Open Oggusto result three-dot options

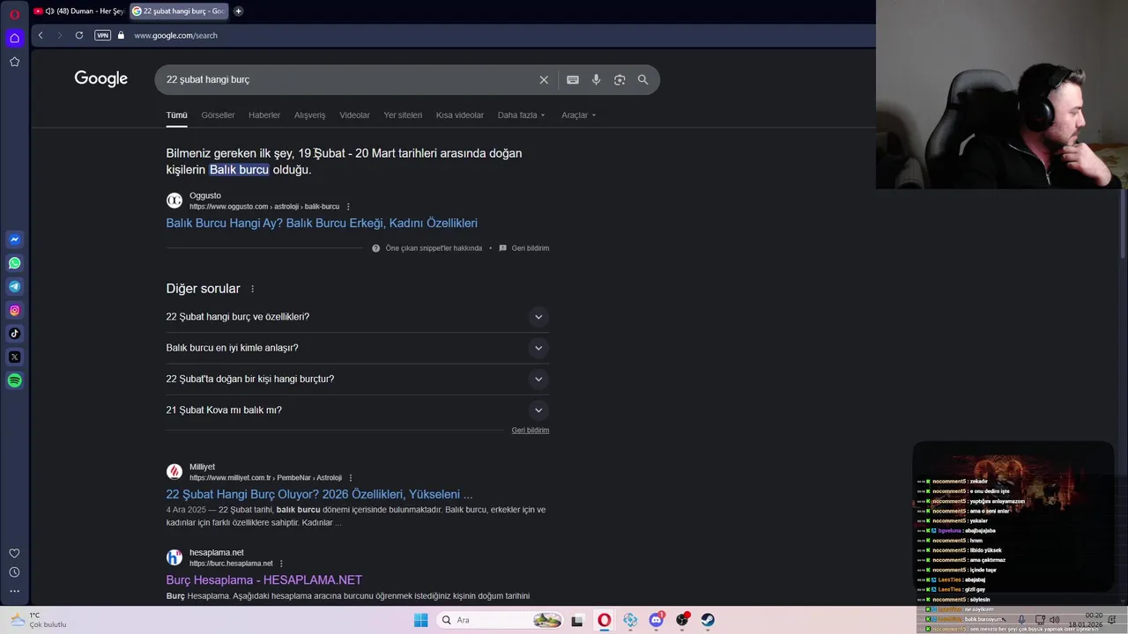pyautogui.click(x=348, y=206)
